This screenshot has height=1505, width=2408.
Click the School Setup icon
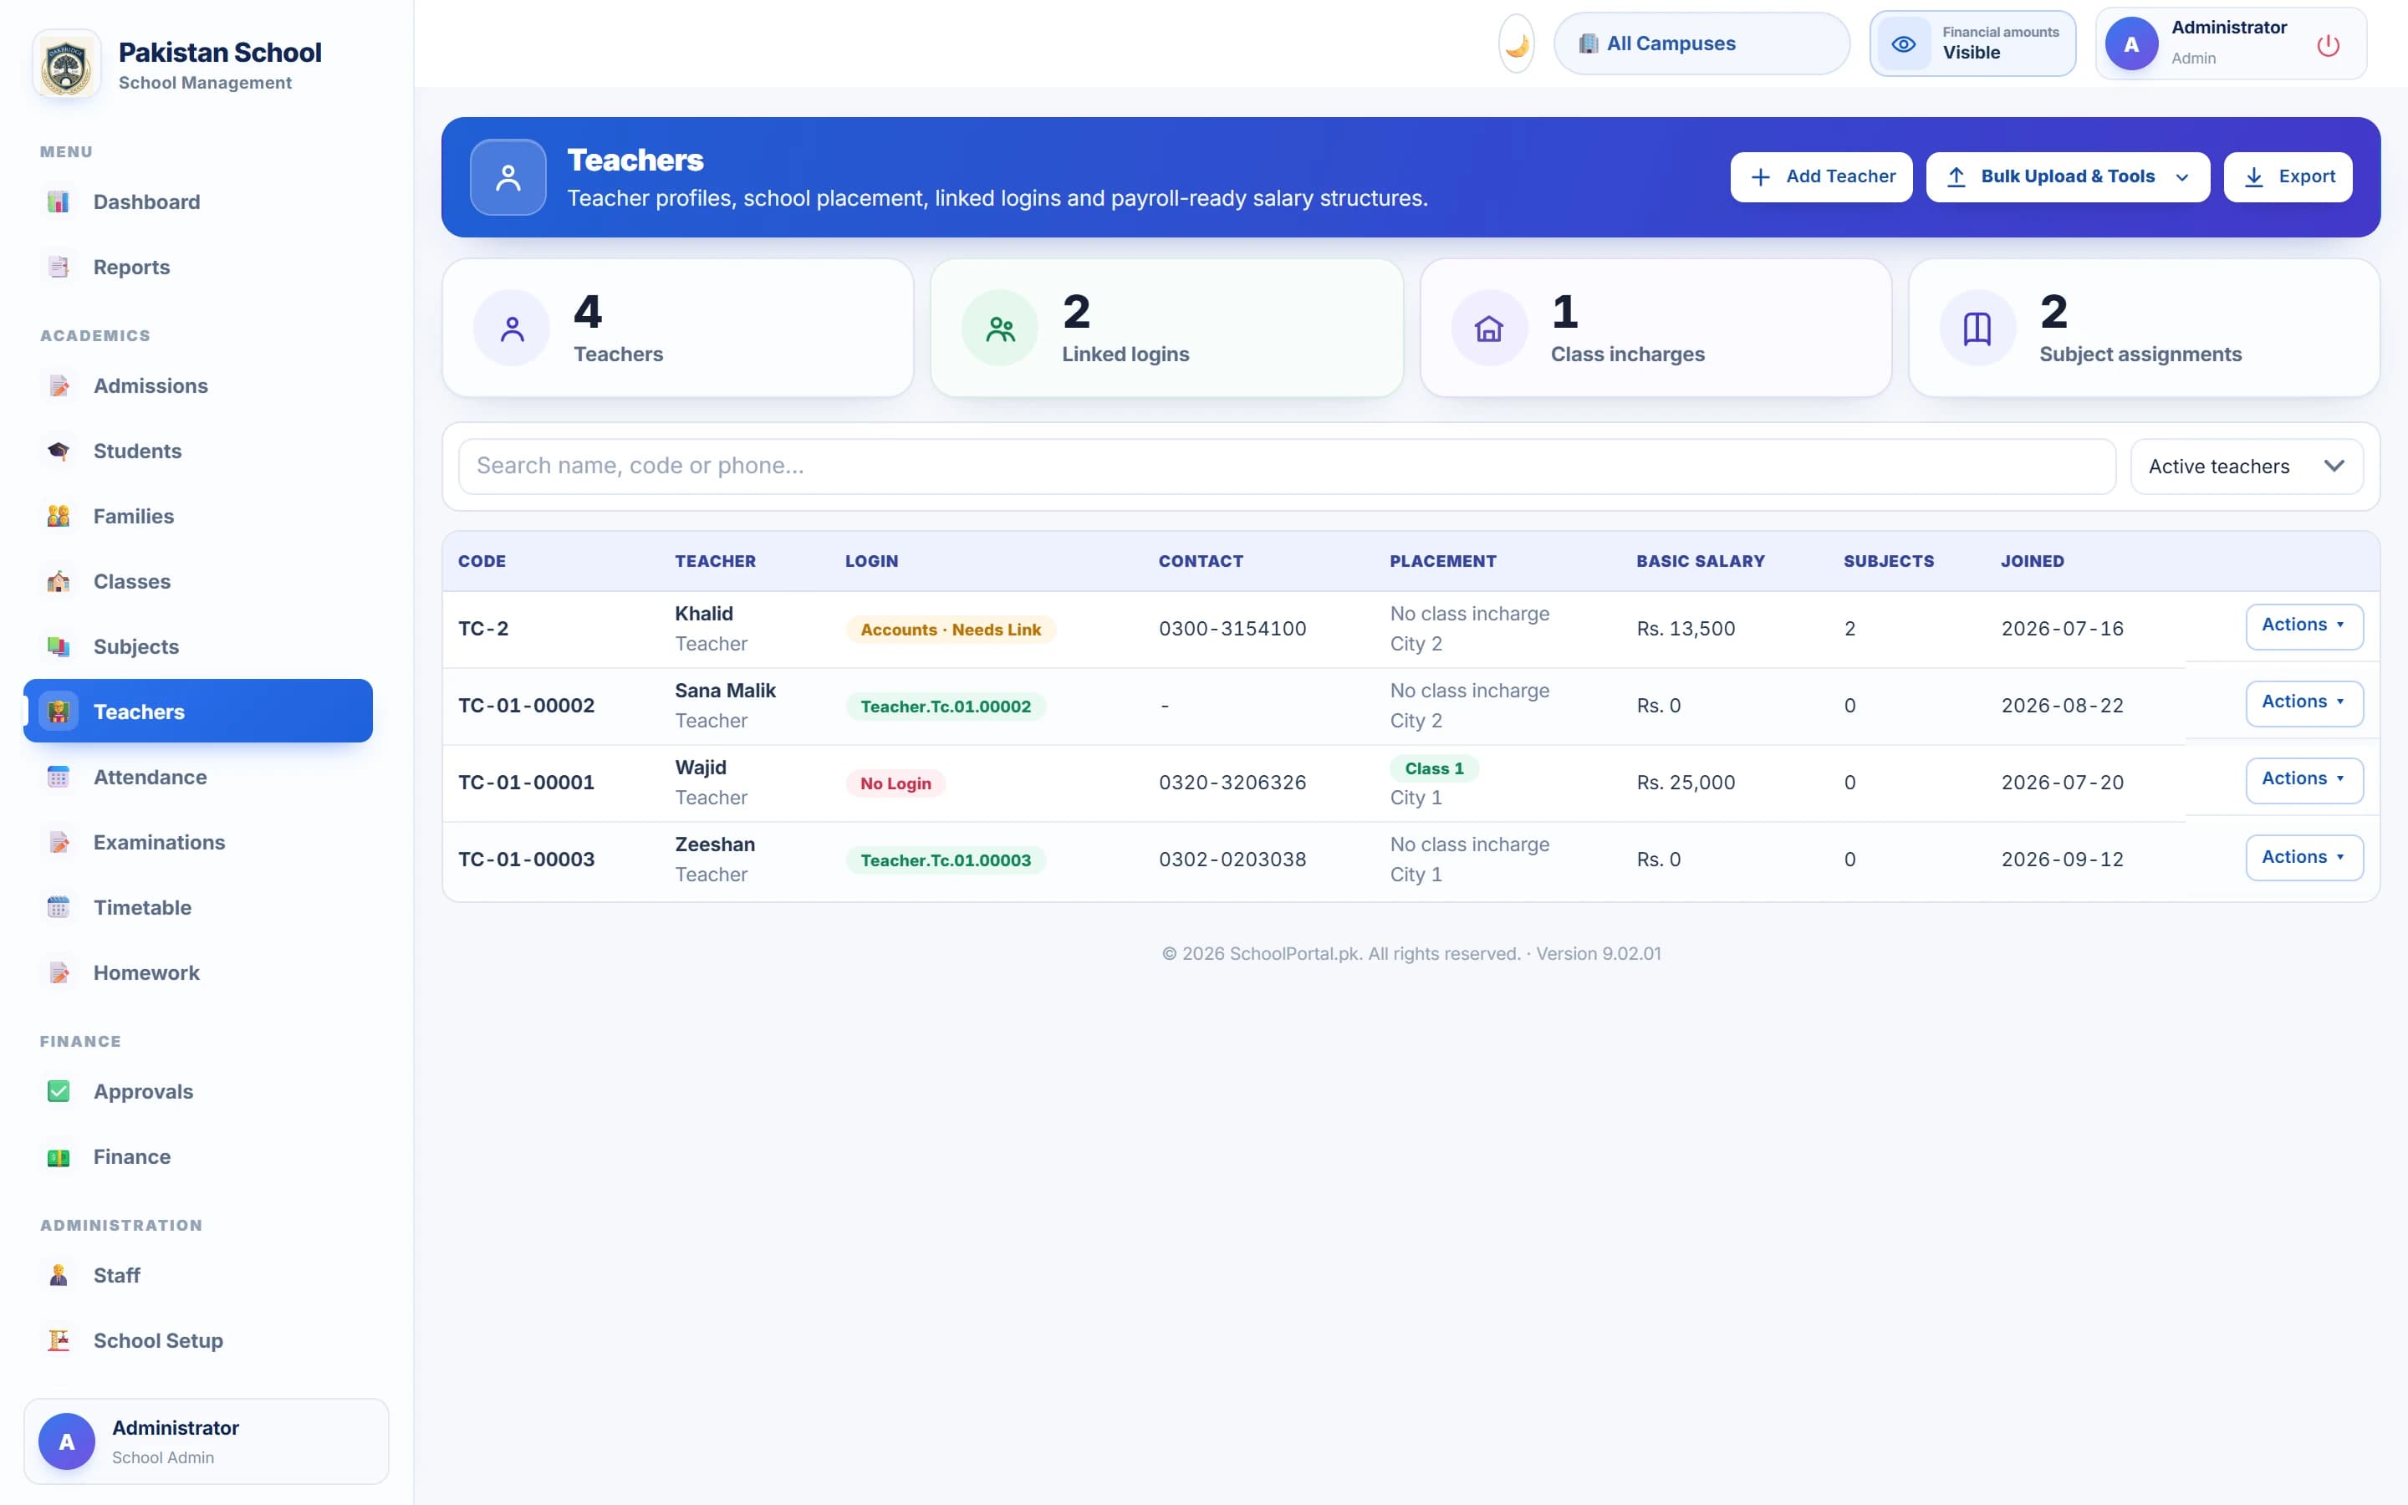(x=59, y=1339)
